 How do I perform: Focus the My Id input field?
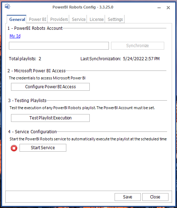tap(59, 46)
